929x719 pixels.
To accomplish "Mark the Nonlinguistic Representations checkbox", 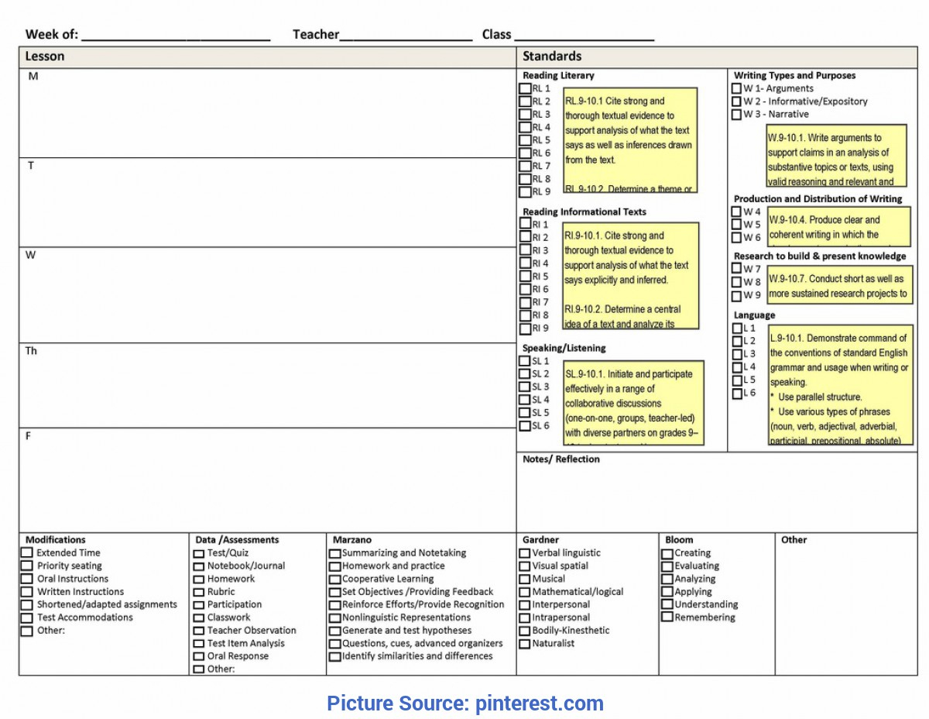I will click(335, 618).
